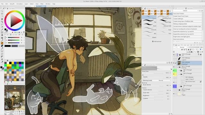Run Making a clipping folder auto action
This screenshot has height=115, width=205.
[187, 24]
